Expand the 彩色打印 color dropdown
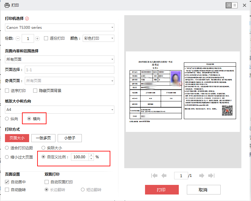The width and height of the screenshot is (251, 201). coord(99,38)
